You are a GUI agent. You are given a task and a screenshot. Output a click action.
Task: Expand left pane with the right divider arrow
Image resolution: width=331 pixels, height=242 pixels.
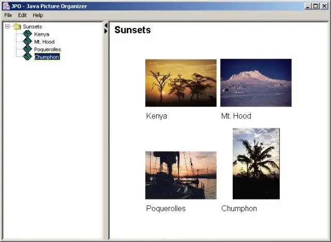coord(106,31)
